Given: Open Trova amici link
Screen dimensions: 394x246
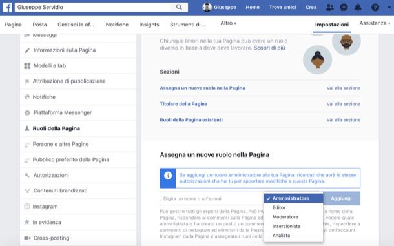Looking at the screenshot, I should 282,7.
